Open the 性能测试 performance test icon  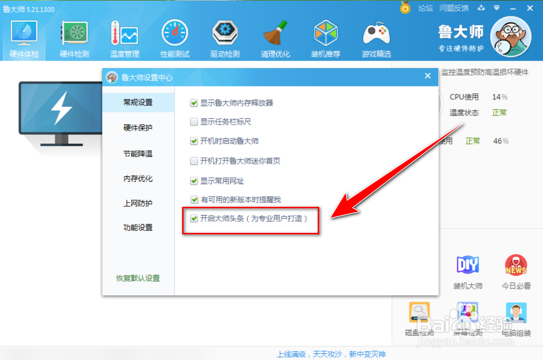coord(175,33)
